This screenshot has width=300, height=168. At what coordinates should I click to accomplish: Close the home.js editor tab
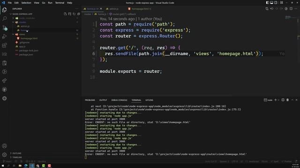(x=101, y=9)
